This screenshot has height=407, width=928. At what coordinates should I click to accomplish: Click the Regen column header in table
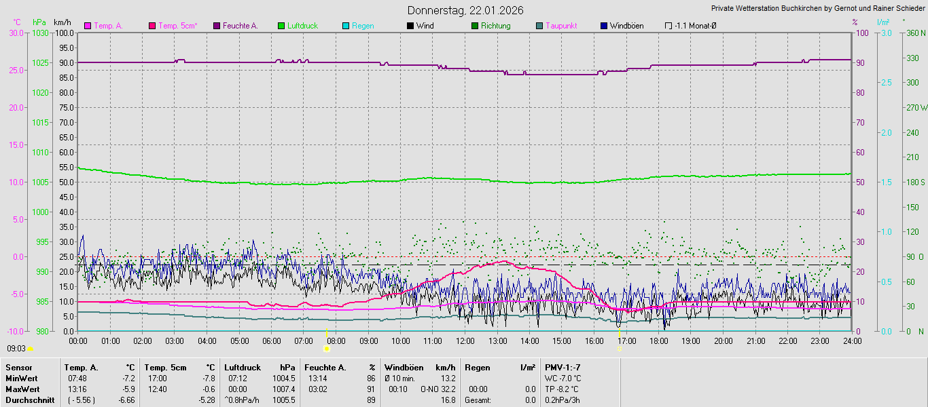coord(478,368)
